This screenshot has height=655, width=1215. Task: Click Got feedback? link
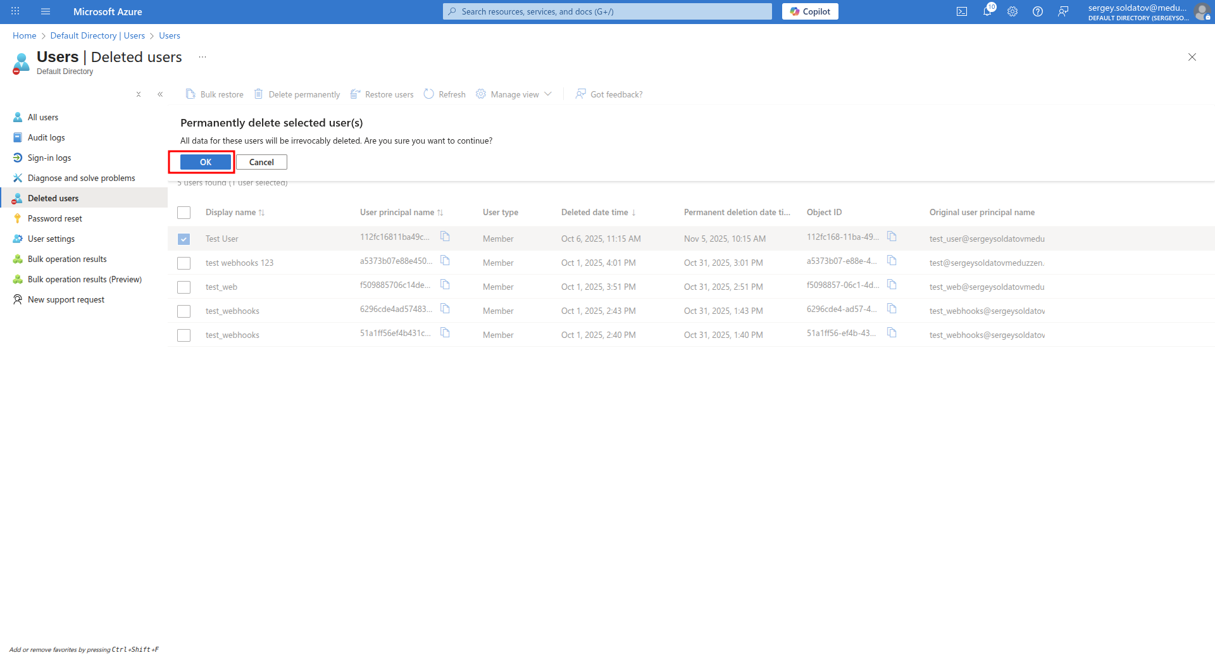609,94
